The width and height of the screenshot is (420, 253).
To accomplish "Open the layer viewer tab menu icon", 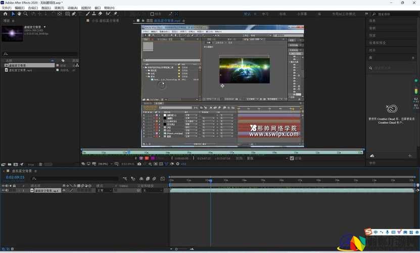I will pos(183,21).
